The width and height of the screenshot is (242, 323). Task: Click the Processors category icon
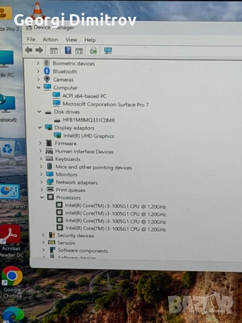(50, 197)
